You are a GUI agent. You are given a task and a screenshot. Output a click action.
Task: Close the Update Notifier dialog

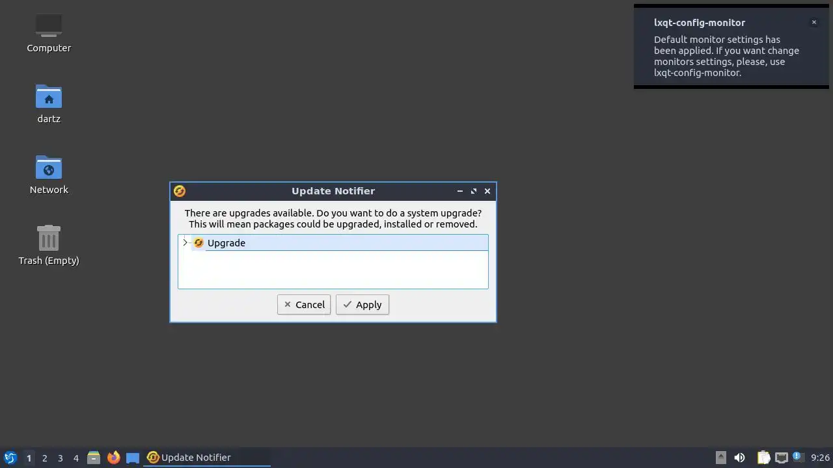tap(487, 191)
